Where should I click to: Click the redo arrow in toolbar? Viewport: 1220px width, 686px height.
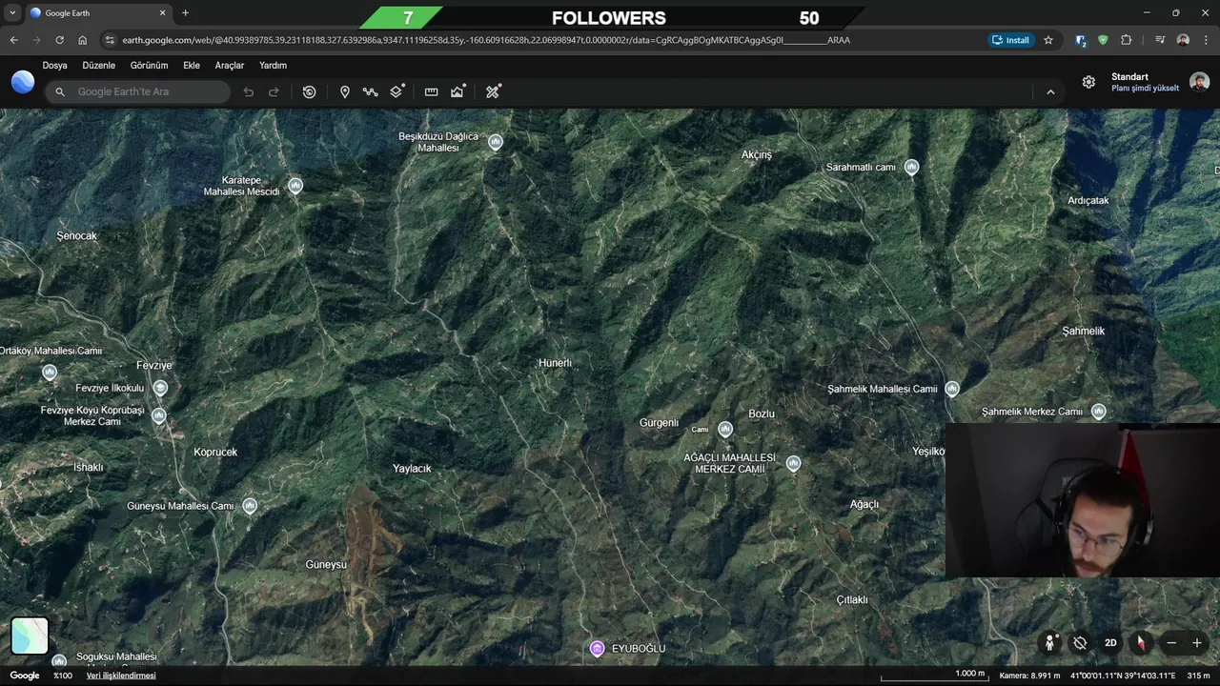[274, 91]
